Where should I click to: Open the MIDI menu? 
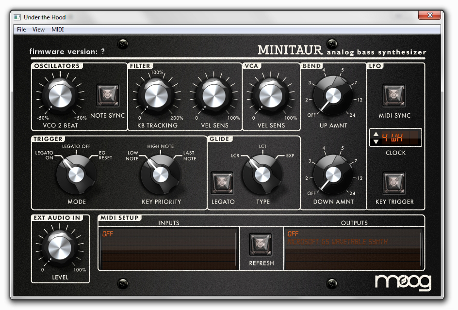point(58,30)
